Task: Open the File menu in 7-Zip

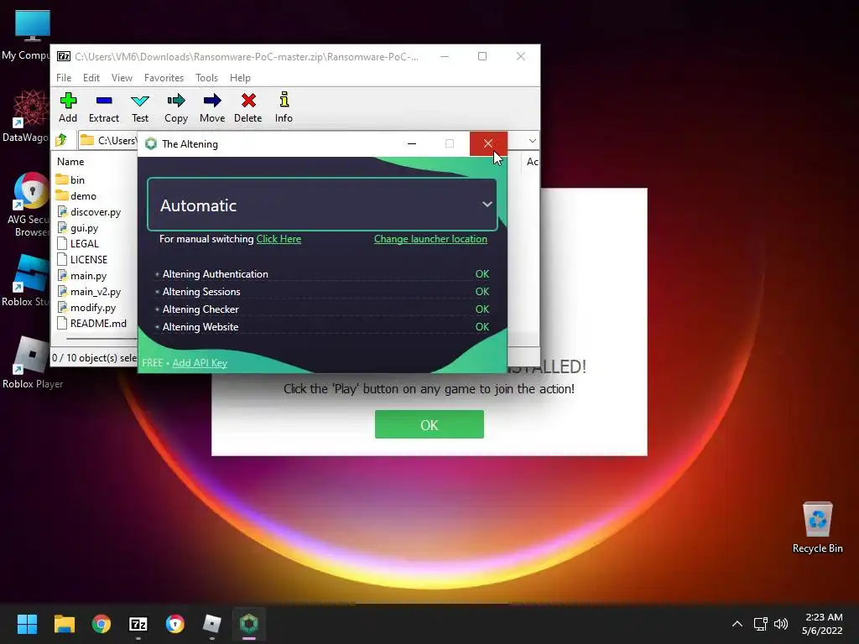Action: point(64,78)
